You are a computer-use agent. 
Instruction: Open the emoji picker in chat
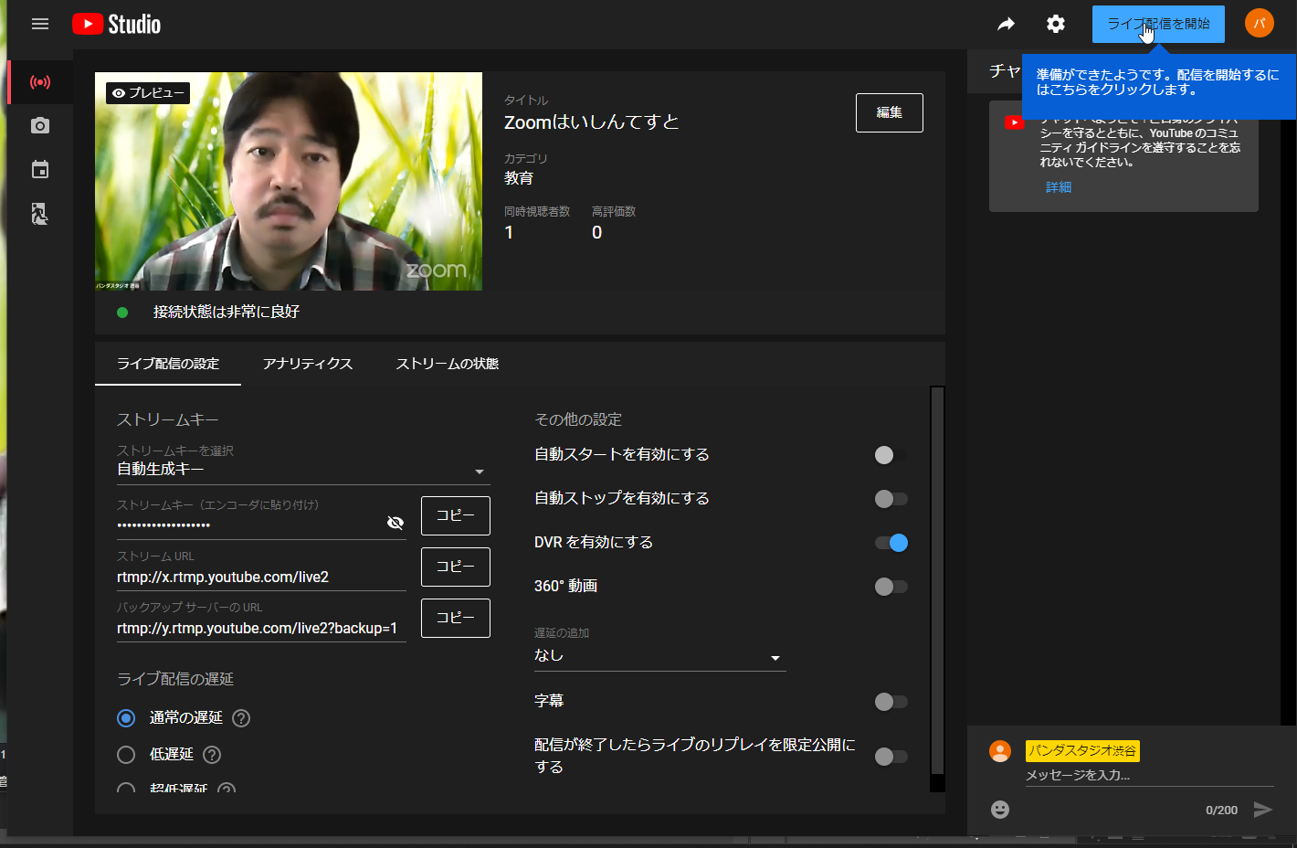coord(1000,810)
